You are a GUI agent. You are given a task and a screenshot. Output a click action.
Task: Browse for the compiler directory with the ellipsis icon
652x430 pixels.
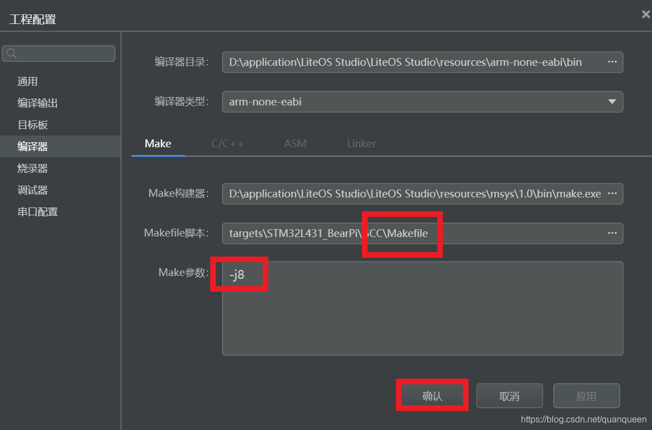[x=612, y=62]
